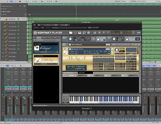Adjust the Master Tune knob

pyautogui.click(x=114, y=39)
